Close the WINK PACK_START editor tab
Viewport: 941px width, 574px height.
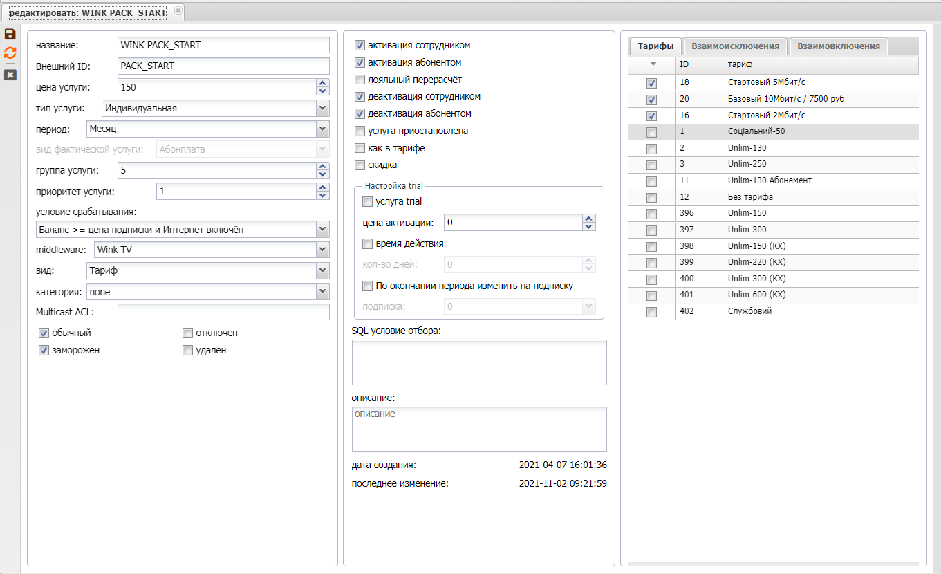(x=178, y=11)
